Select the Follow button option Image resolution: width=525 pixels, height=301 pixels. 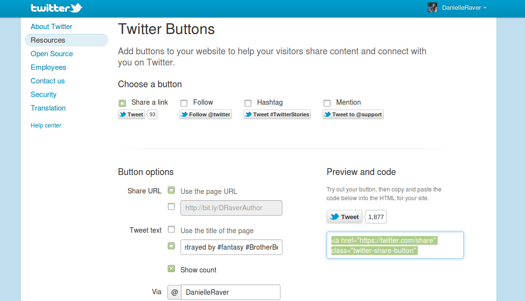click(x=184, y=103)
